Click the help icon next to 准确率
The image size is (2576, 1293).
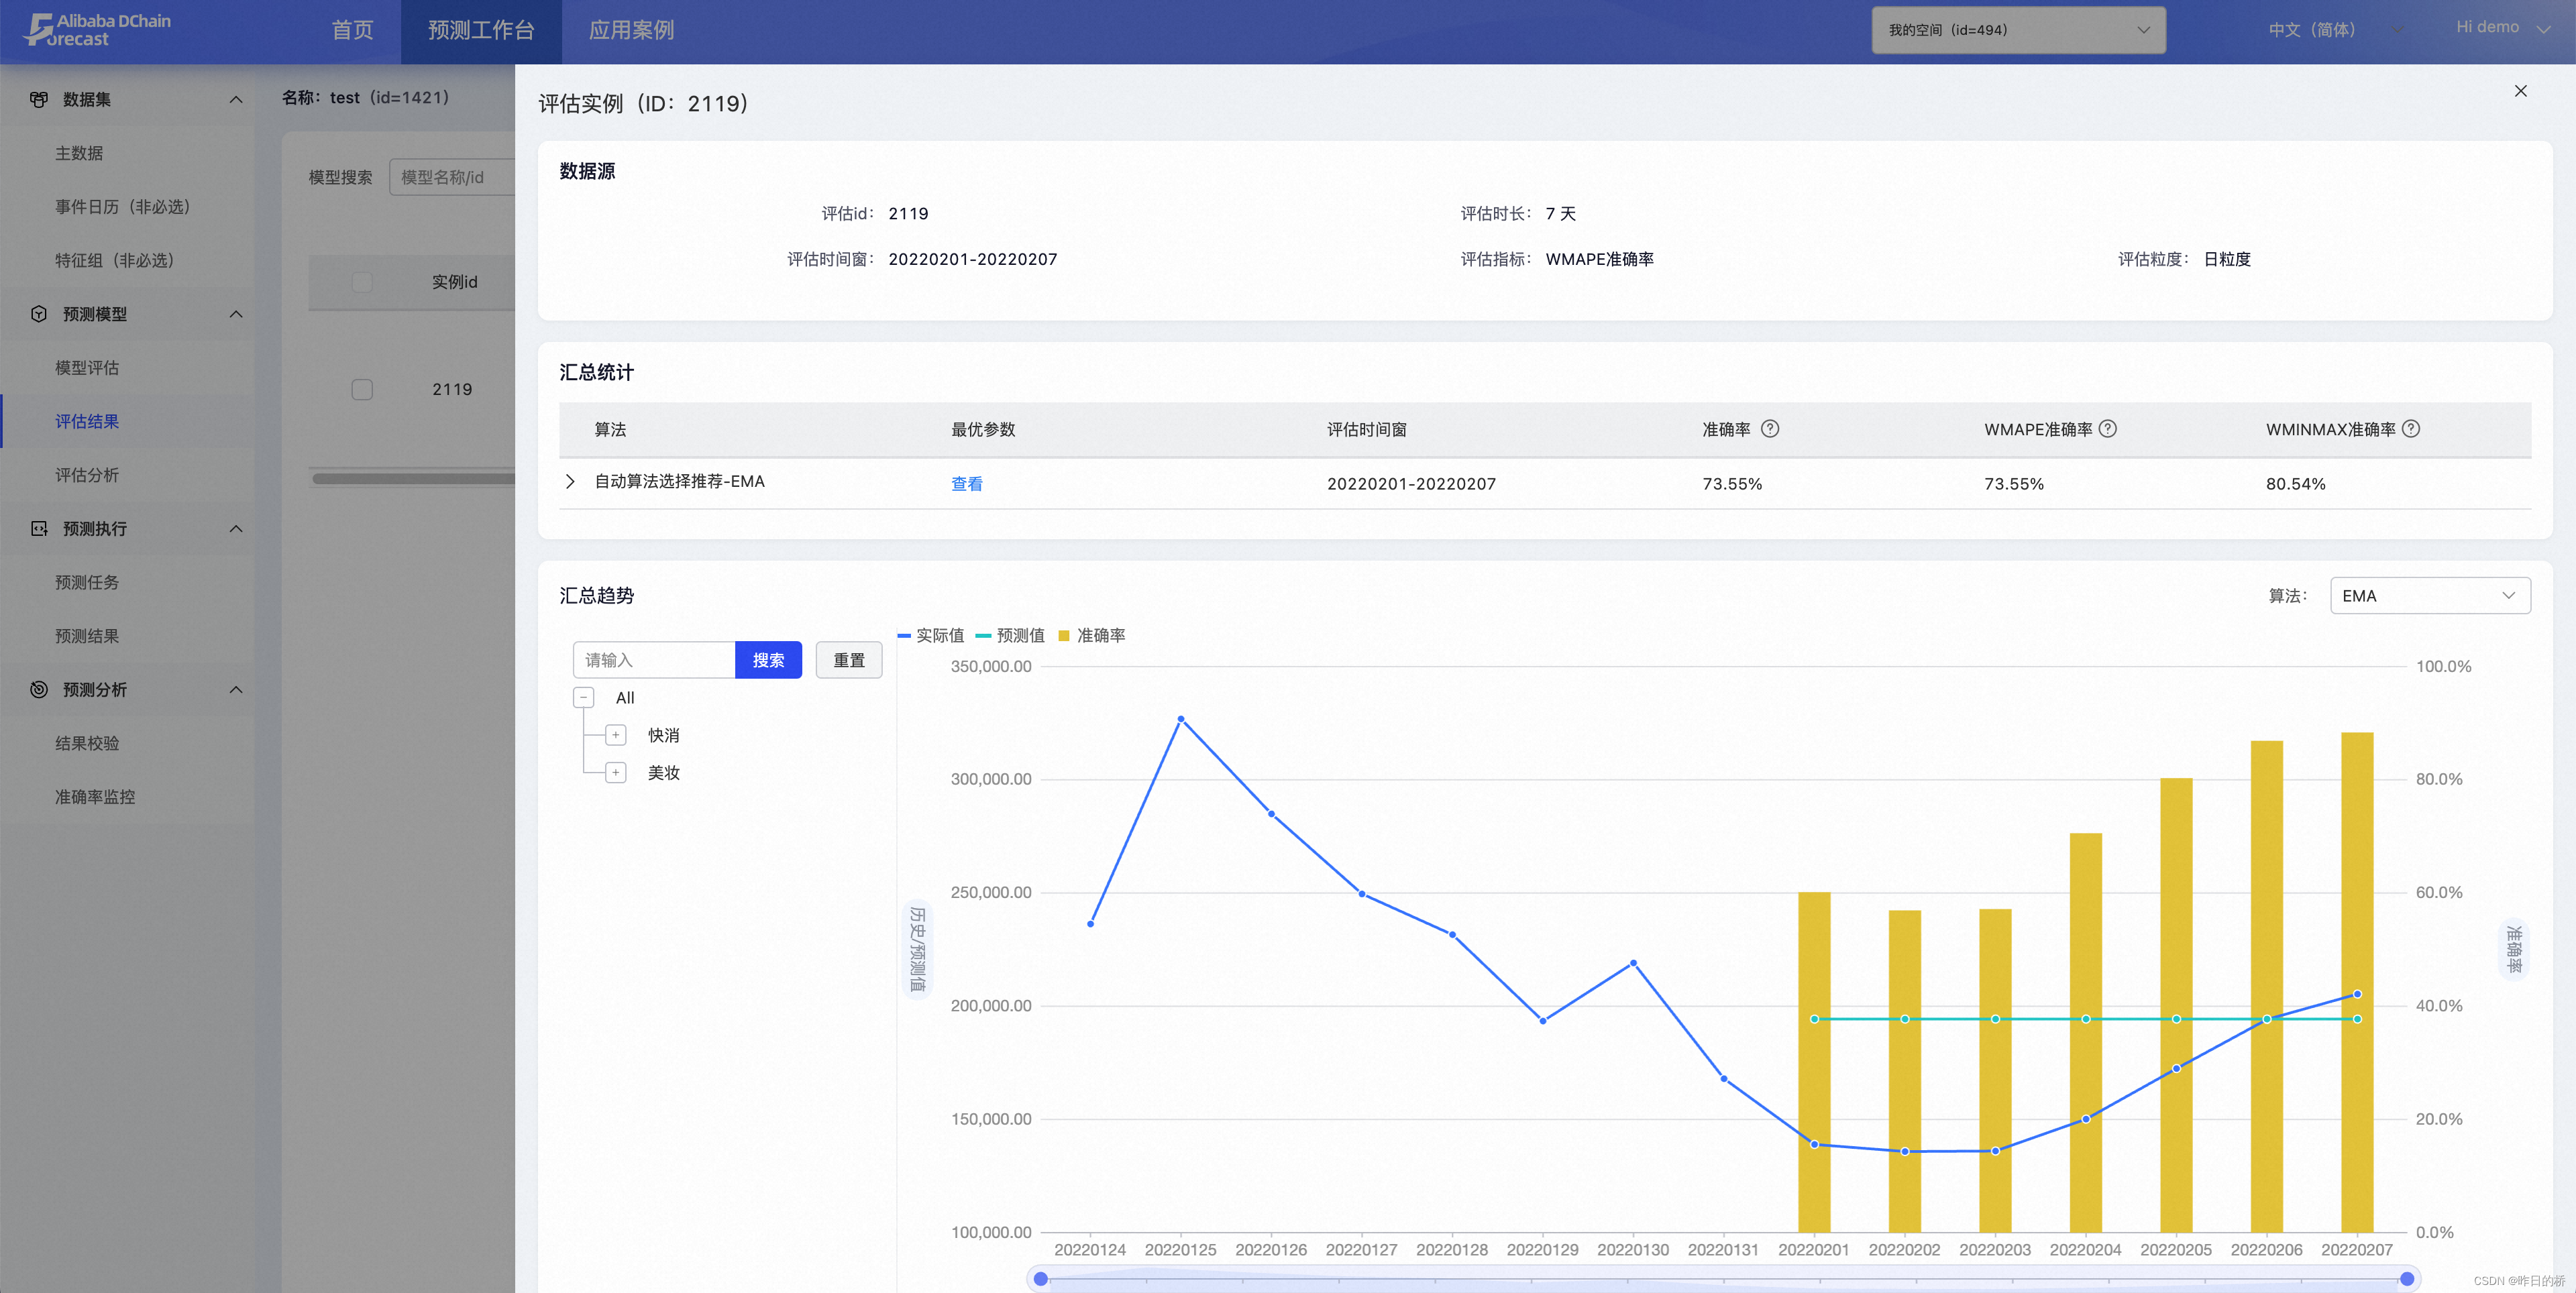click(x=1770, y=429)
